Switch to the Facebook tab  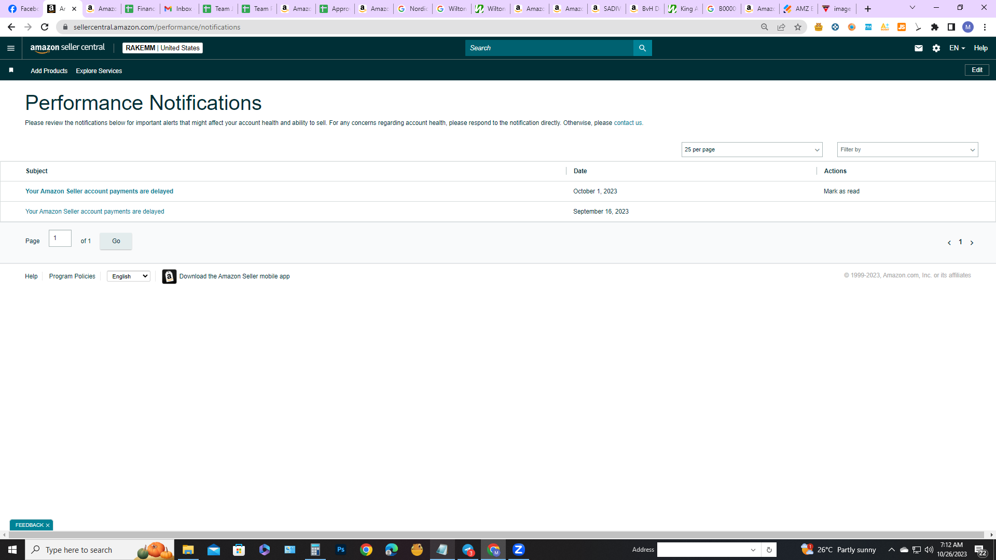click(x=23, y=9)
